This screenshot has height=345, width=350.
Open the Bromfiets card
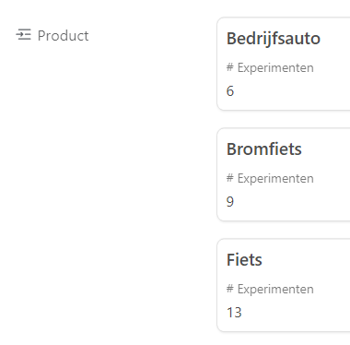[284, 174]
